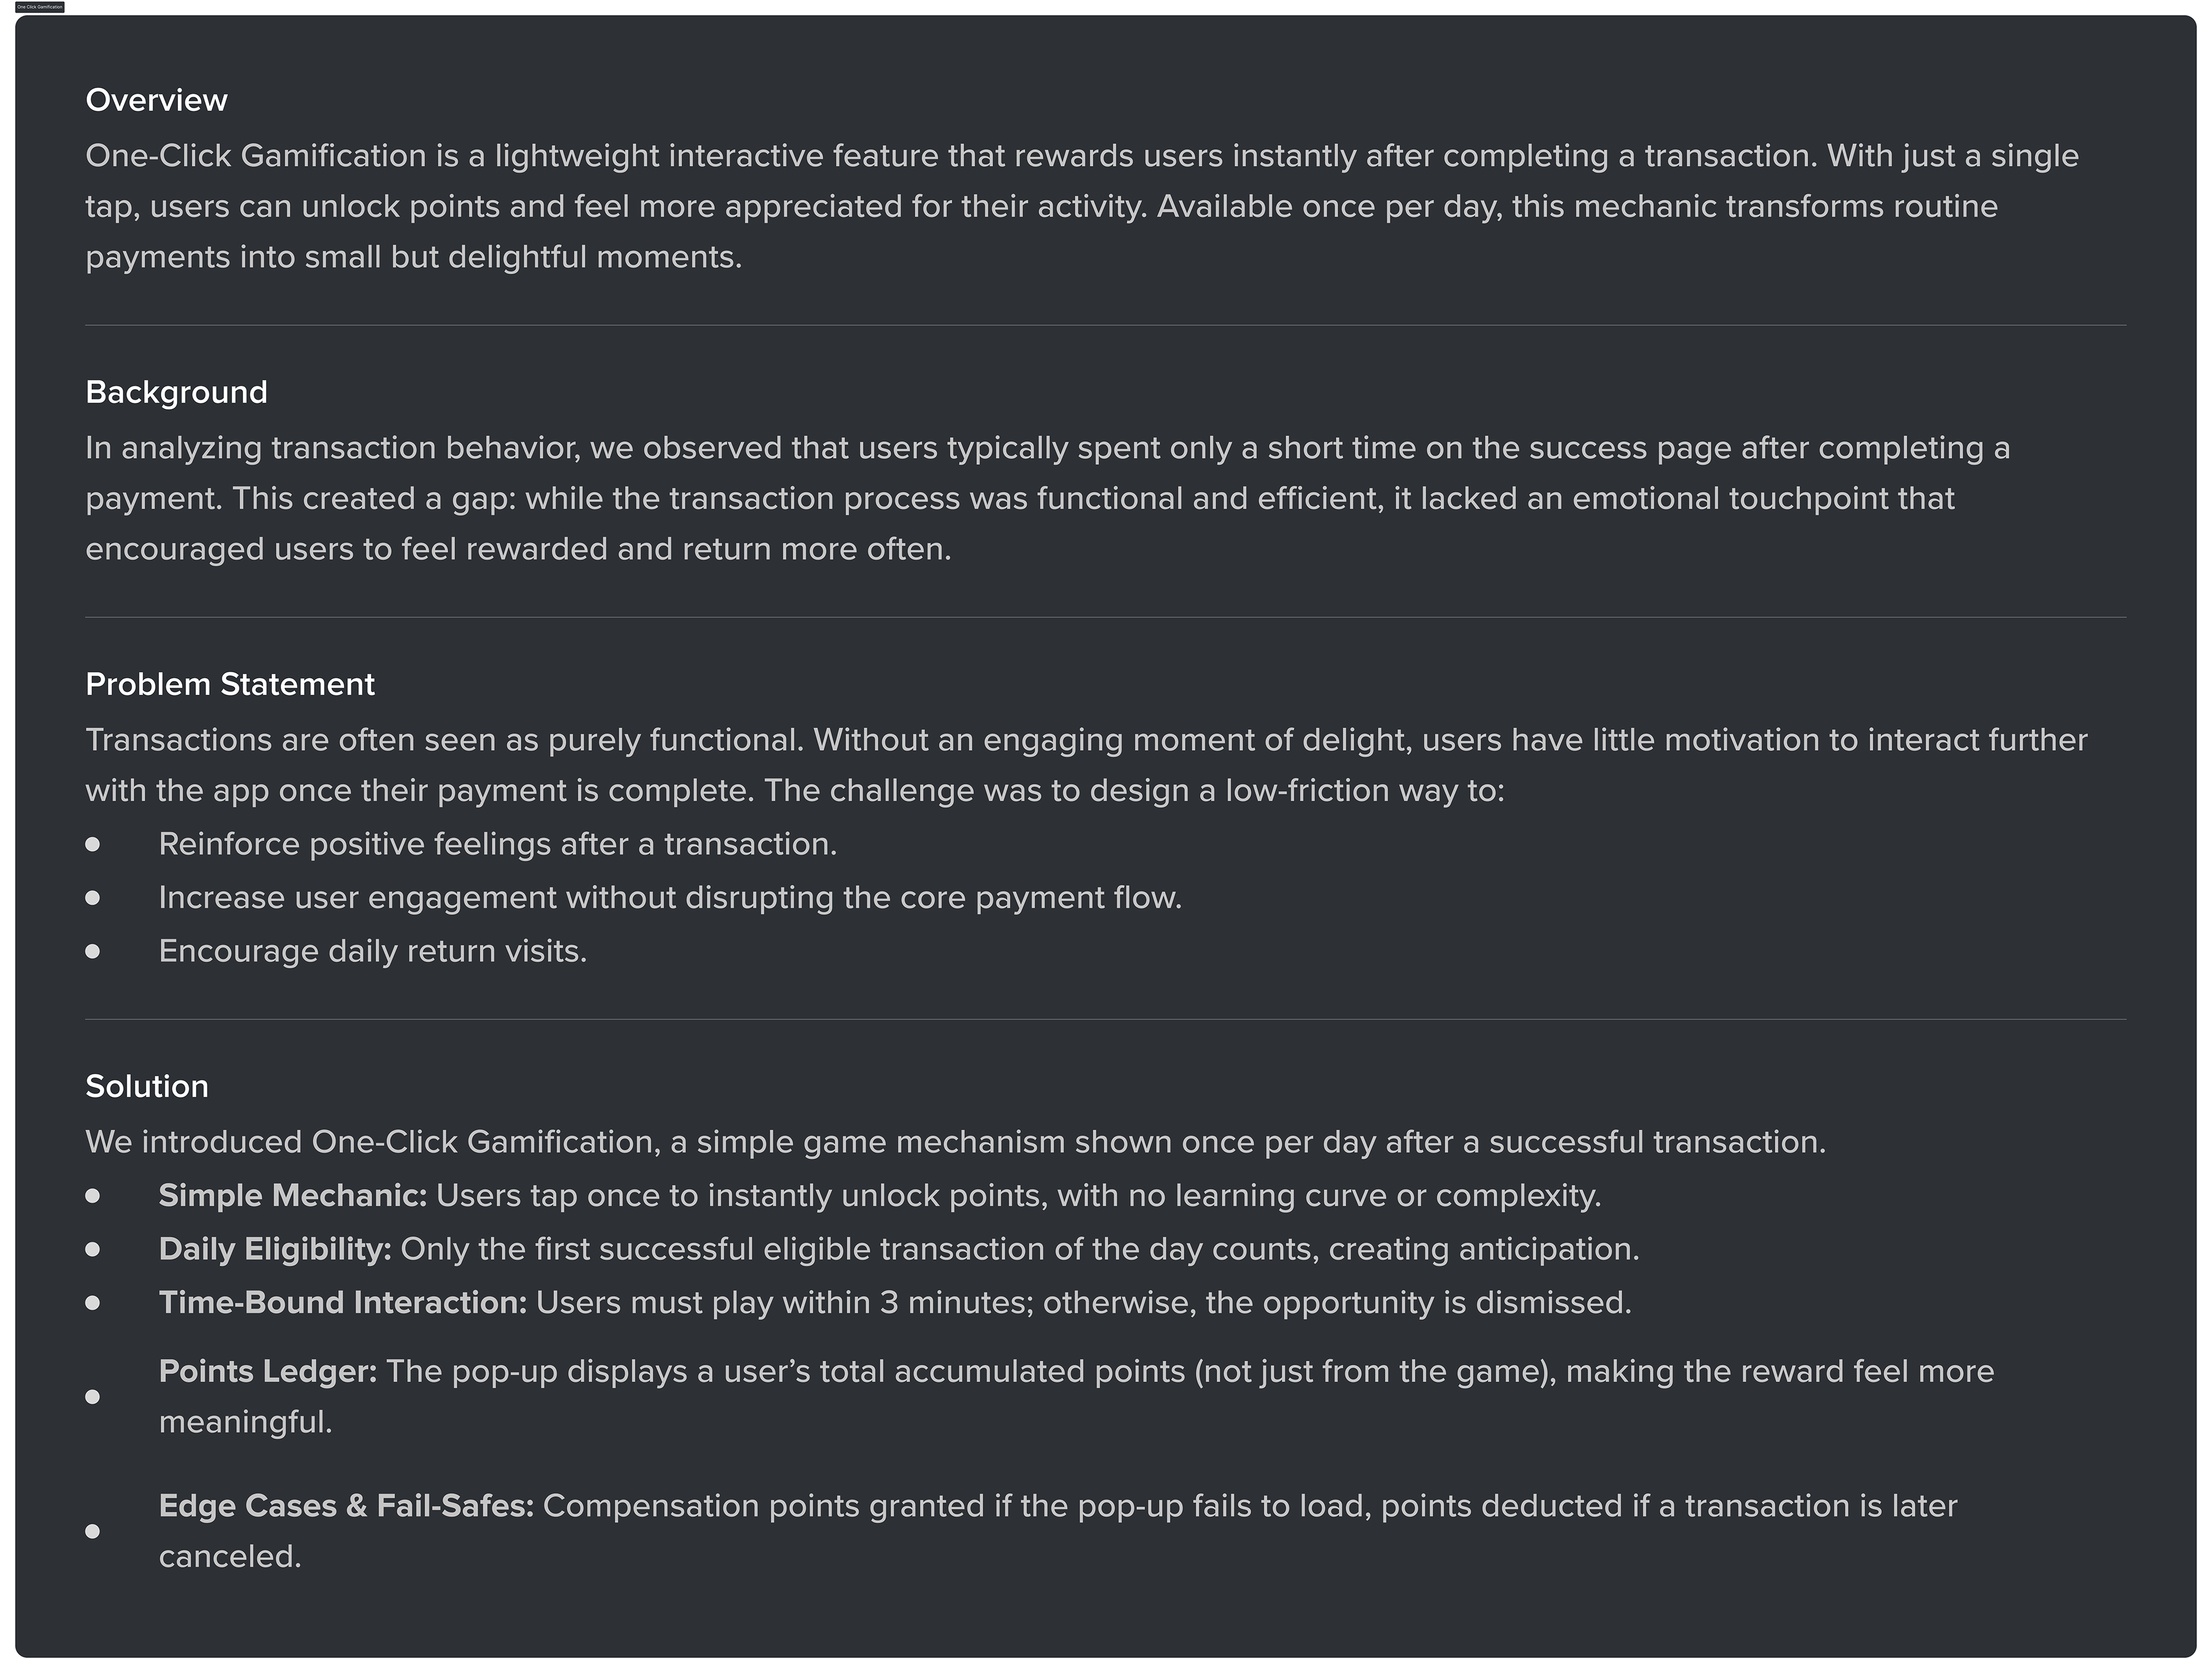The image size is (2212, 1673).
Task: Click the 'Encourage daily return visits' bullet text
Action: [x=372, y=951]
